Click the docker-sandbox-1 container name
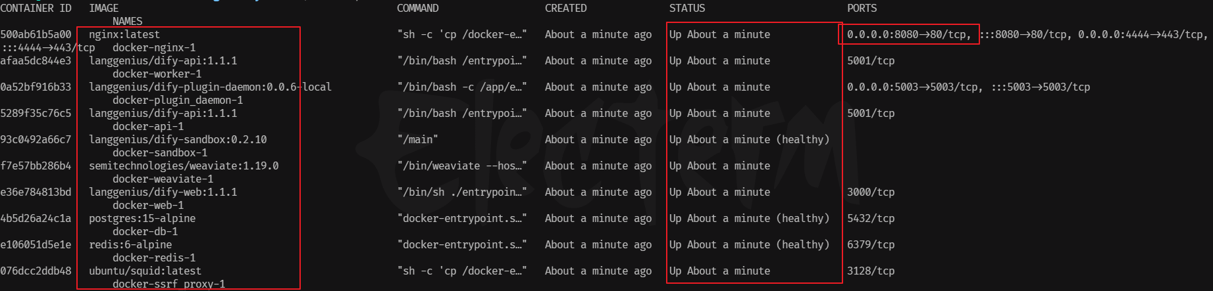The image size is (1213, 291). coord(160,153)
